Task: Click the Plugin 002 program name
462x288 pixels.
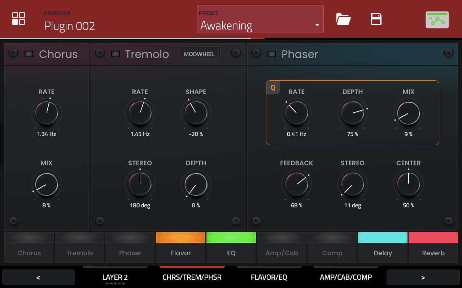Action: 69,26
